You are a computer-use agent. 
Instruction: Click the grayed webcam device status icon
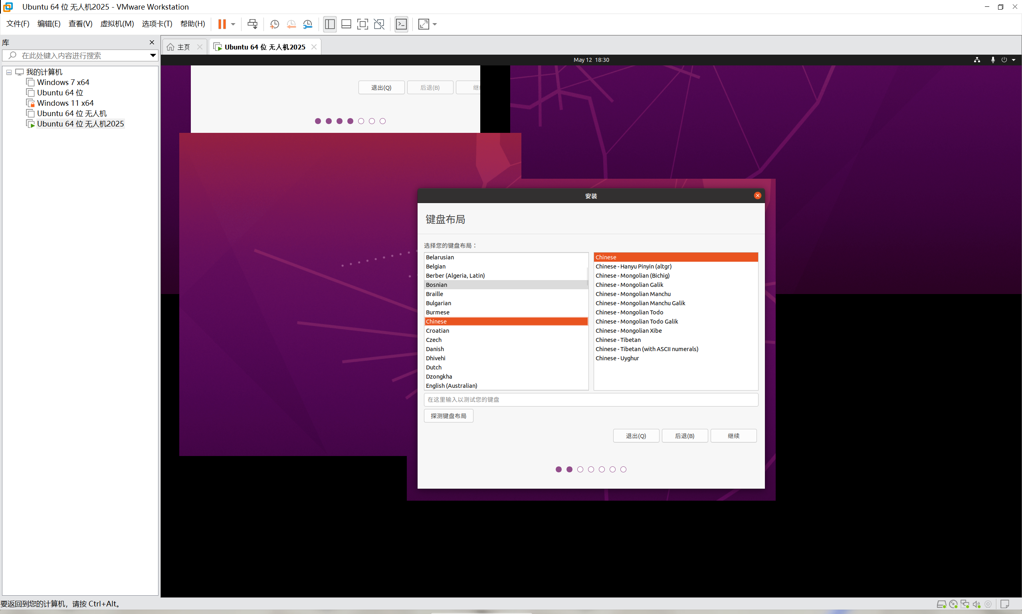tap(988, 604)
